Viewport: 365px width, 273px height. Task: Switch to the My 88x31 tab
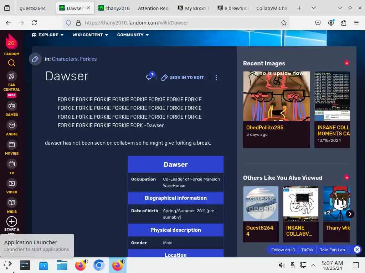click(x=193, y=9)
